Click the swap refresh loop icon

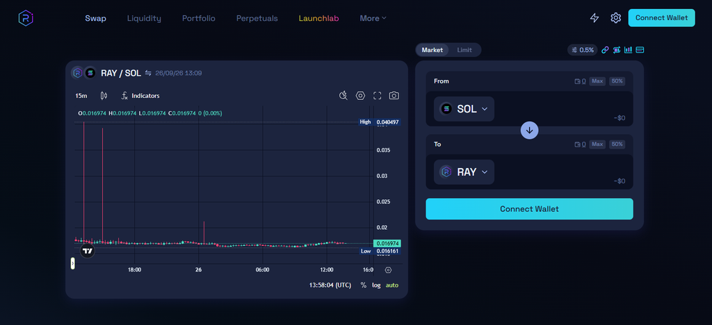click(617, 50)
